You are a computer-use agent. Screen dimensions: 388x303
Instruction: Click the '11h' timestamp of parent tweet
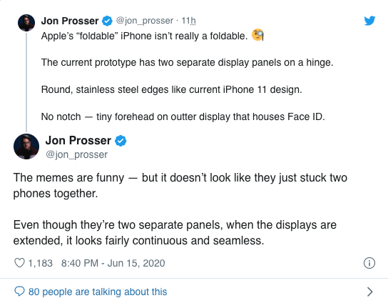point(188,21)
